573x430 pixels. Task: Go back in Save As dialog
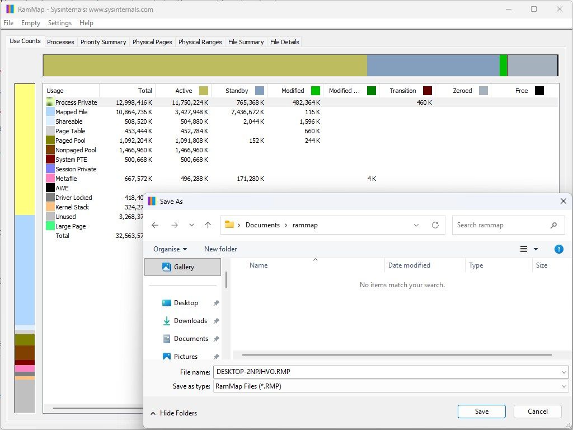[155, 225]
